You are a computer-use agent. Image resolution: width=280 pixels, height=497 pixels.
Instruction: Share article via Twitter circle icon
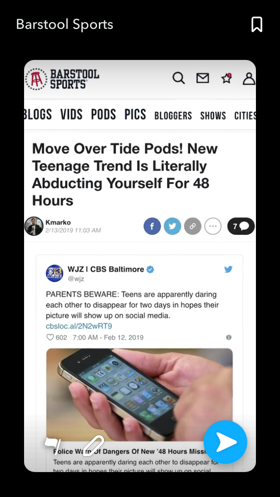(x=172, y=226)
